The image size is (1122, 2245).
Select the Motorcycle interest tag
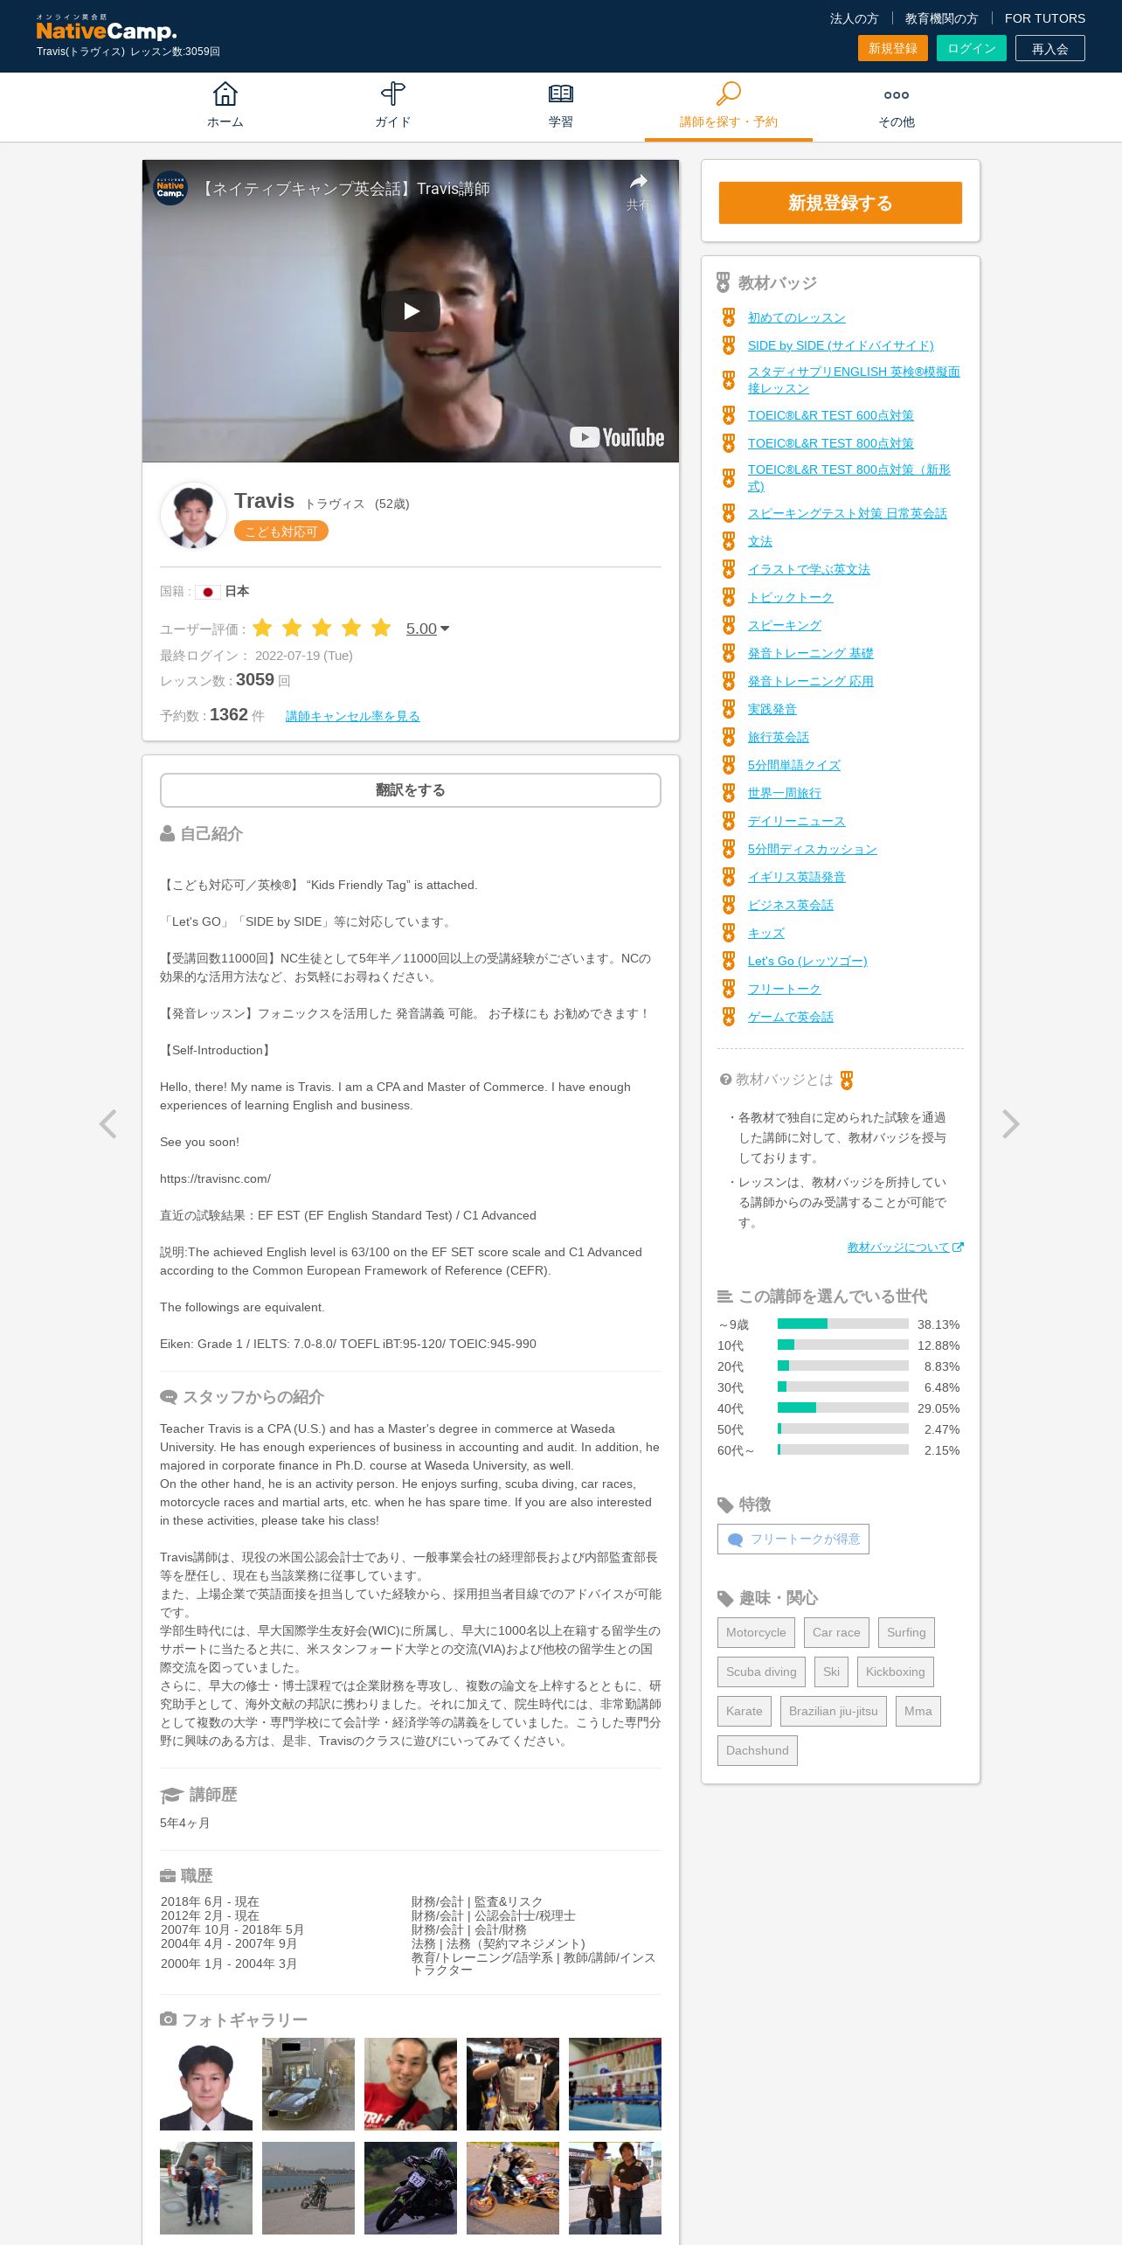click(x=756, y=1632)
